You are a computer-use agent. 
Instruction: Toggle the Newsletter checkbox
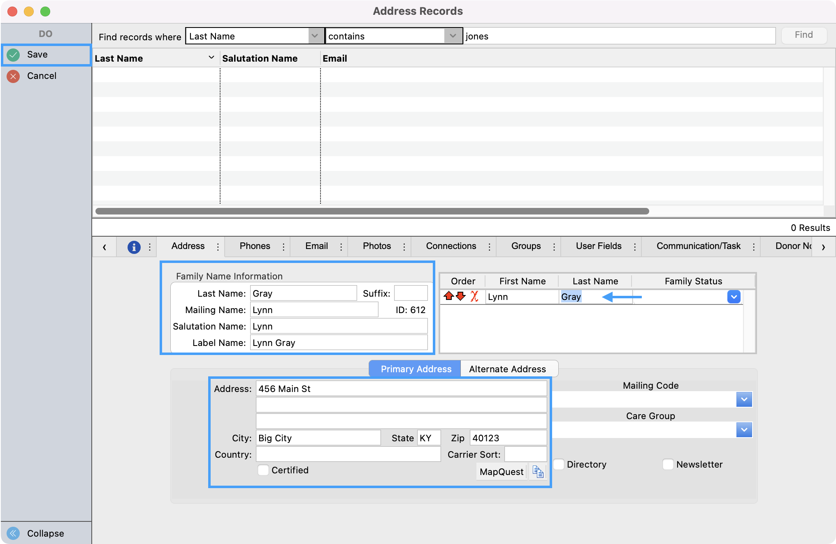click(x=668, y=464)
